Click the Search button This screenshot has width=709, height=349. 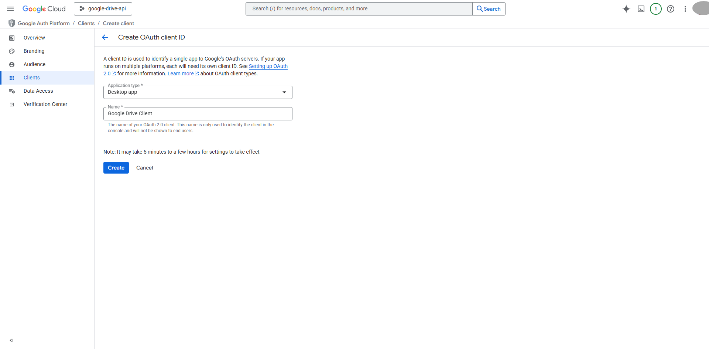click(x=489, y=9)
